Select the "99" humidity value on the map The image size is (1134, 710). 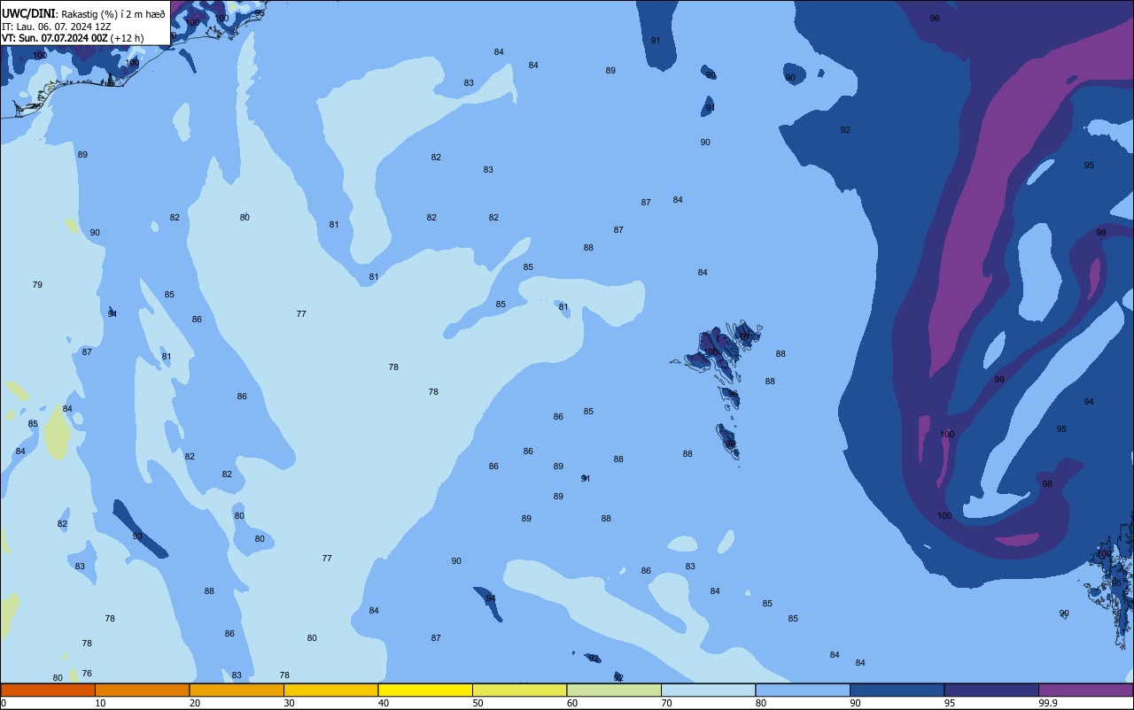pos(999,379)
